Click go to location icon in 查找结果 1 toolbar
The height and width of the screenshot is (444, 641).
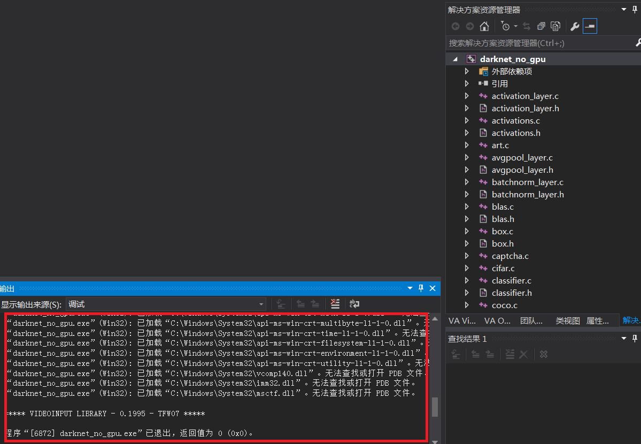pos(456,354)
